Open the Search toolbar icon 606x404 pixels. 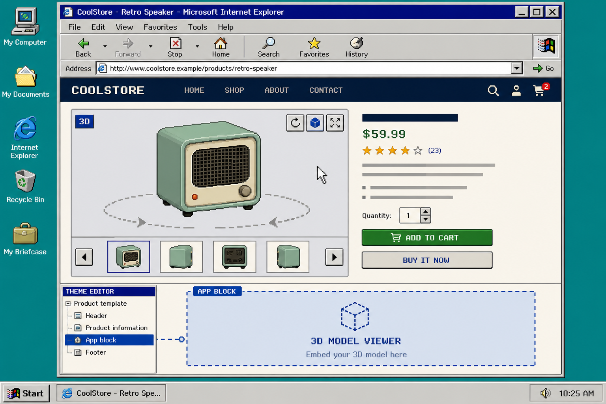pyautogui.click(x=269, y=48)
